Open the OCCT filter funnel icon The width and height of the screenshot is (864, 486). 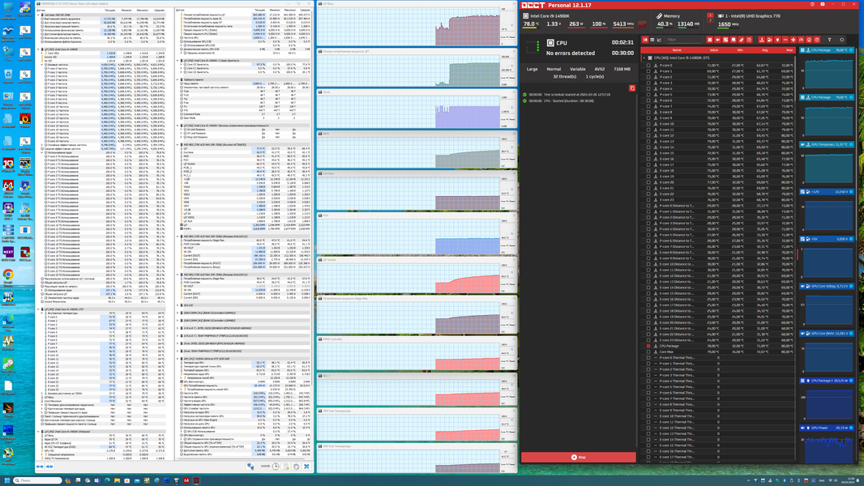point(829,40)
